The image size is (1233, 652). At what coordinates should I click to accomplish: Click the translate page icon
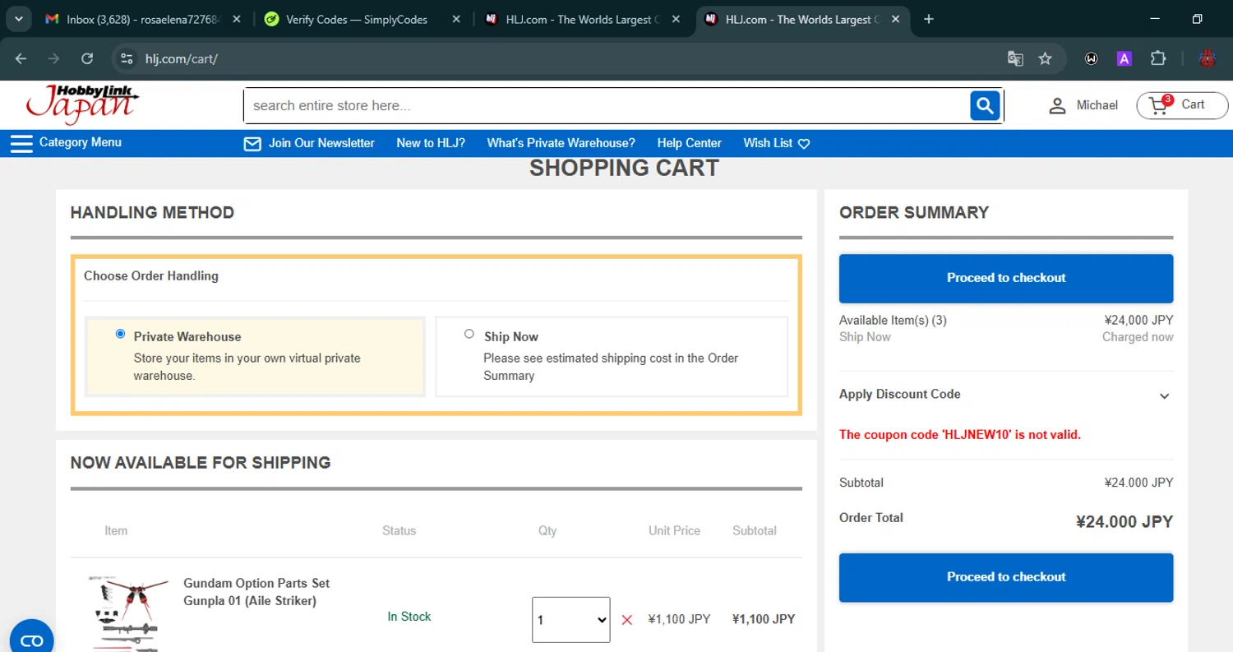click(1015, 58)
